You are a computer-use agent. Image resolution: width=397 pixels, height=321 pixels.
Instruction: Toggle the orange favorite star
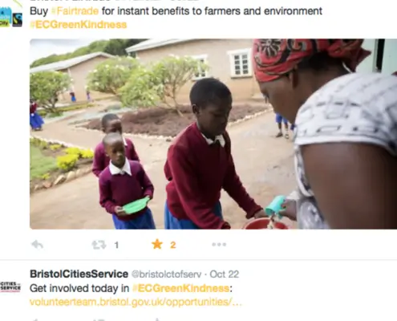(157, 244)
